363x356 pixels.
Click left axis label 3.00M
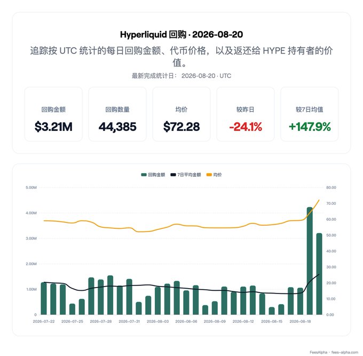coord(31,238)
